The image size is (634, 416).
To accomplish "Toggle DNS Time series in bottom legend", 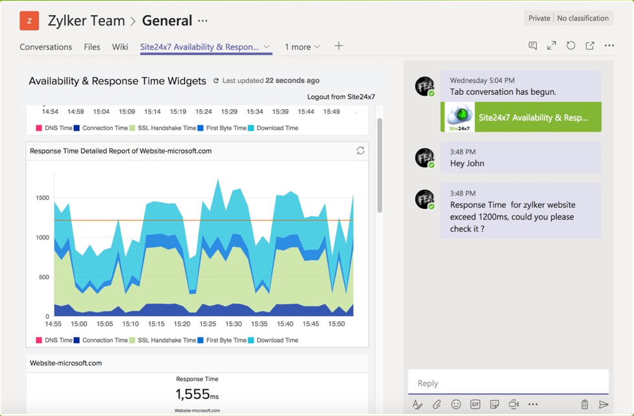I will [54, 340].
